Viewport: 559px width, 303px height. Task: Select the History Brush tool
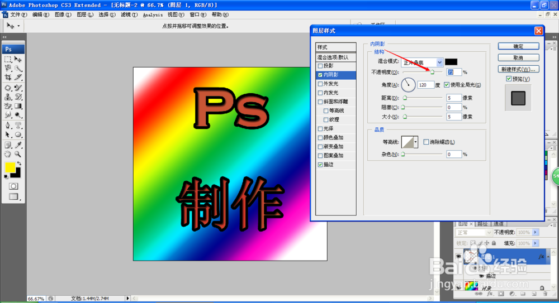(18, 97)
